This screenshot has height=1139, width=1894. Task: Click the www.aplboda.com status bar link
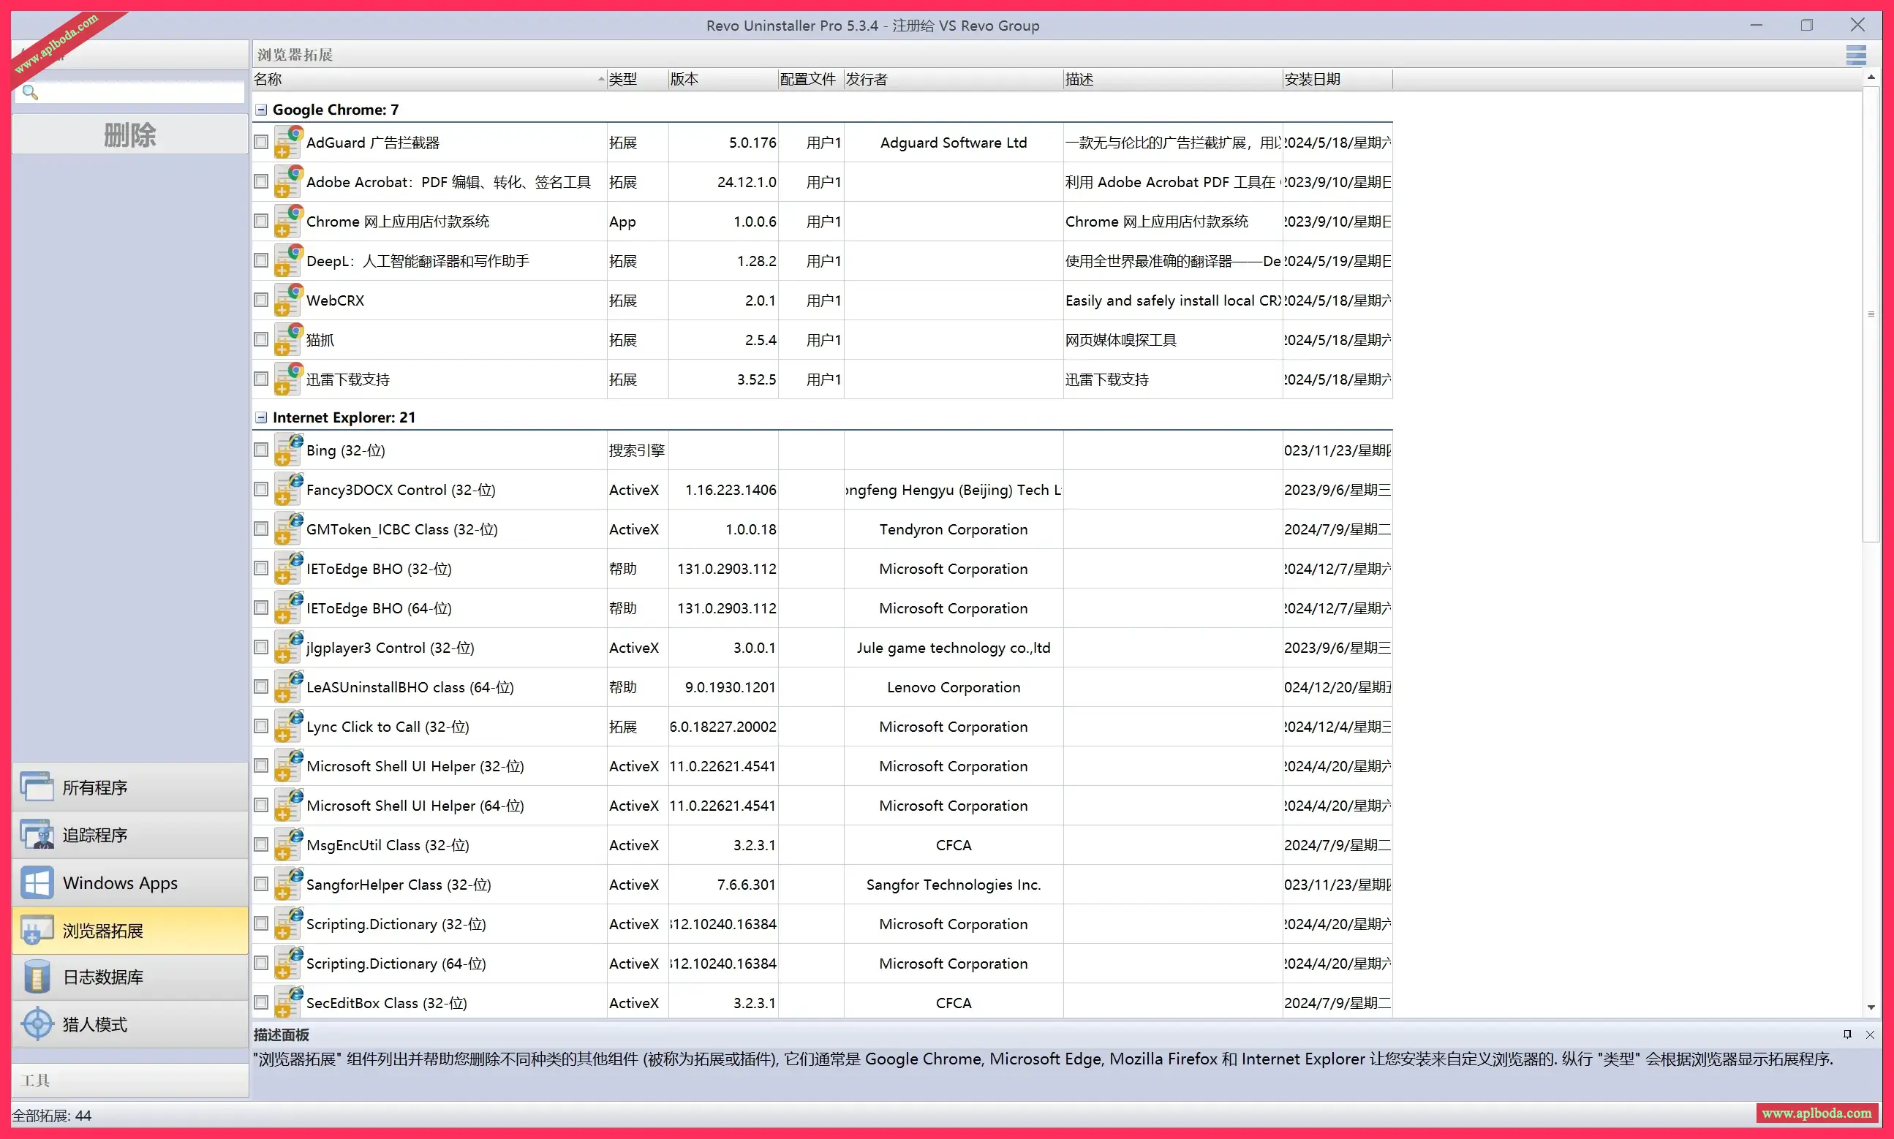click(x=1816, y=1113)
